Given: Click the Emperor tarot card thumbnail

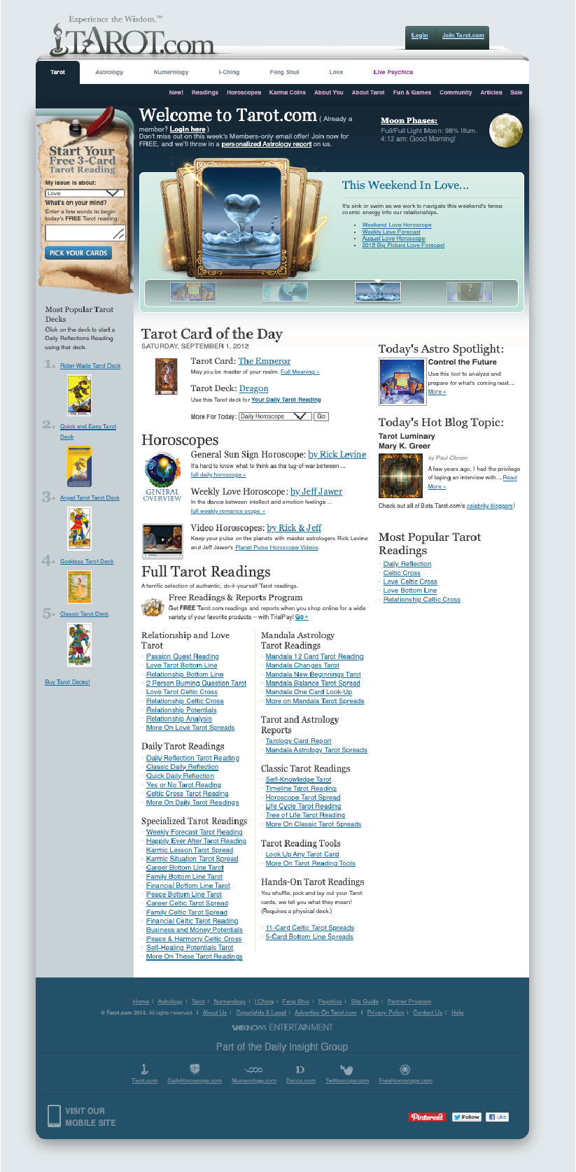Looking at the screenshot, I should [x=167, y=376].
